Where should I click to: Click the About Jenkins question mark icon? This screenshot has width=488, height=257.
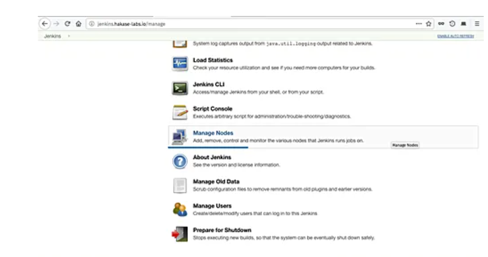[x=180, y=161]
